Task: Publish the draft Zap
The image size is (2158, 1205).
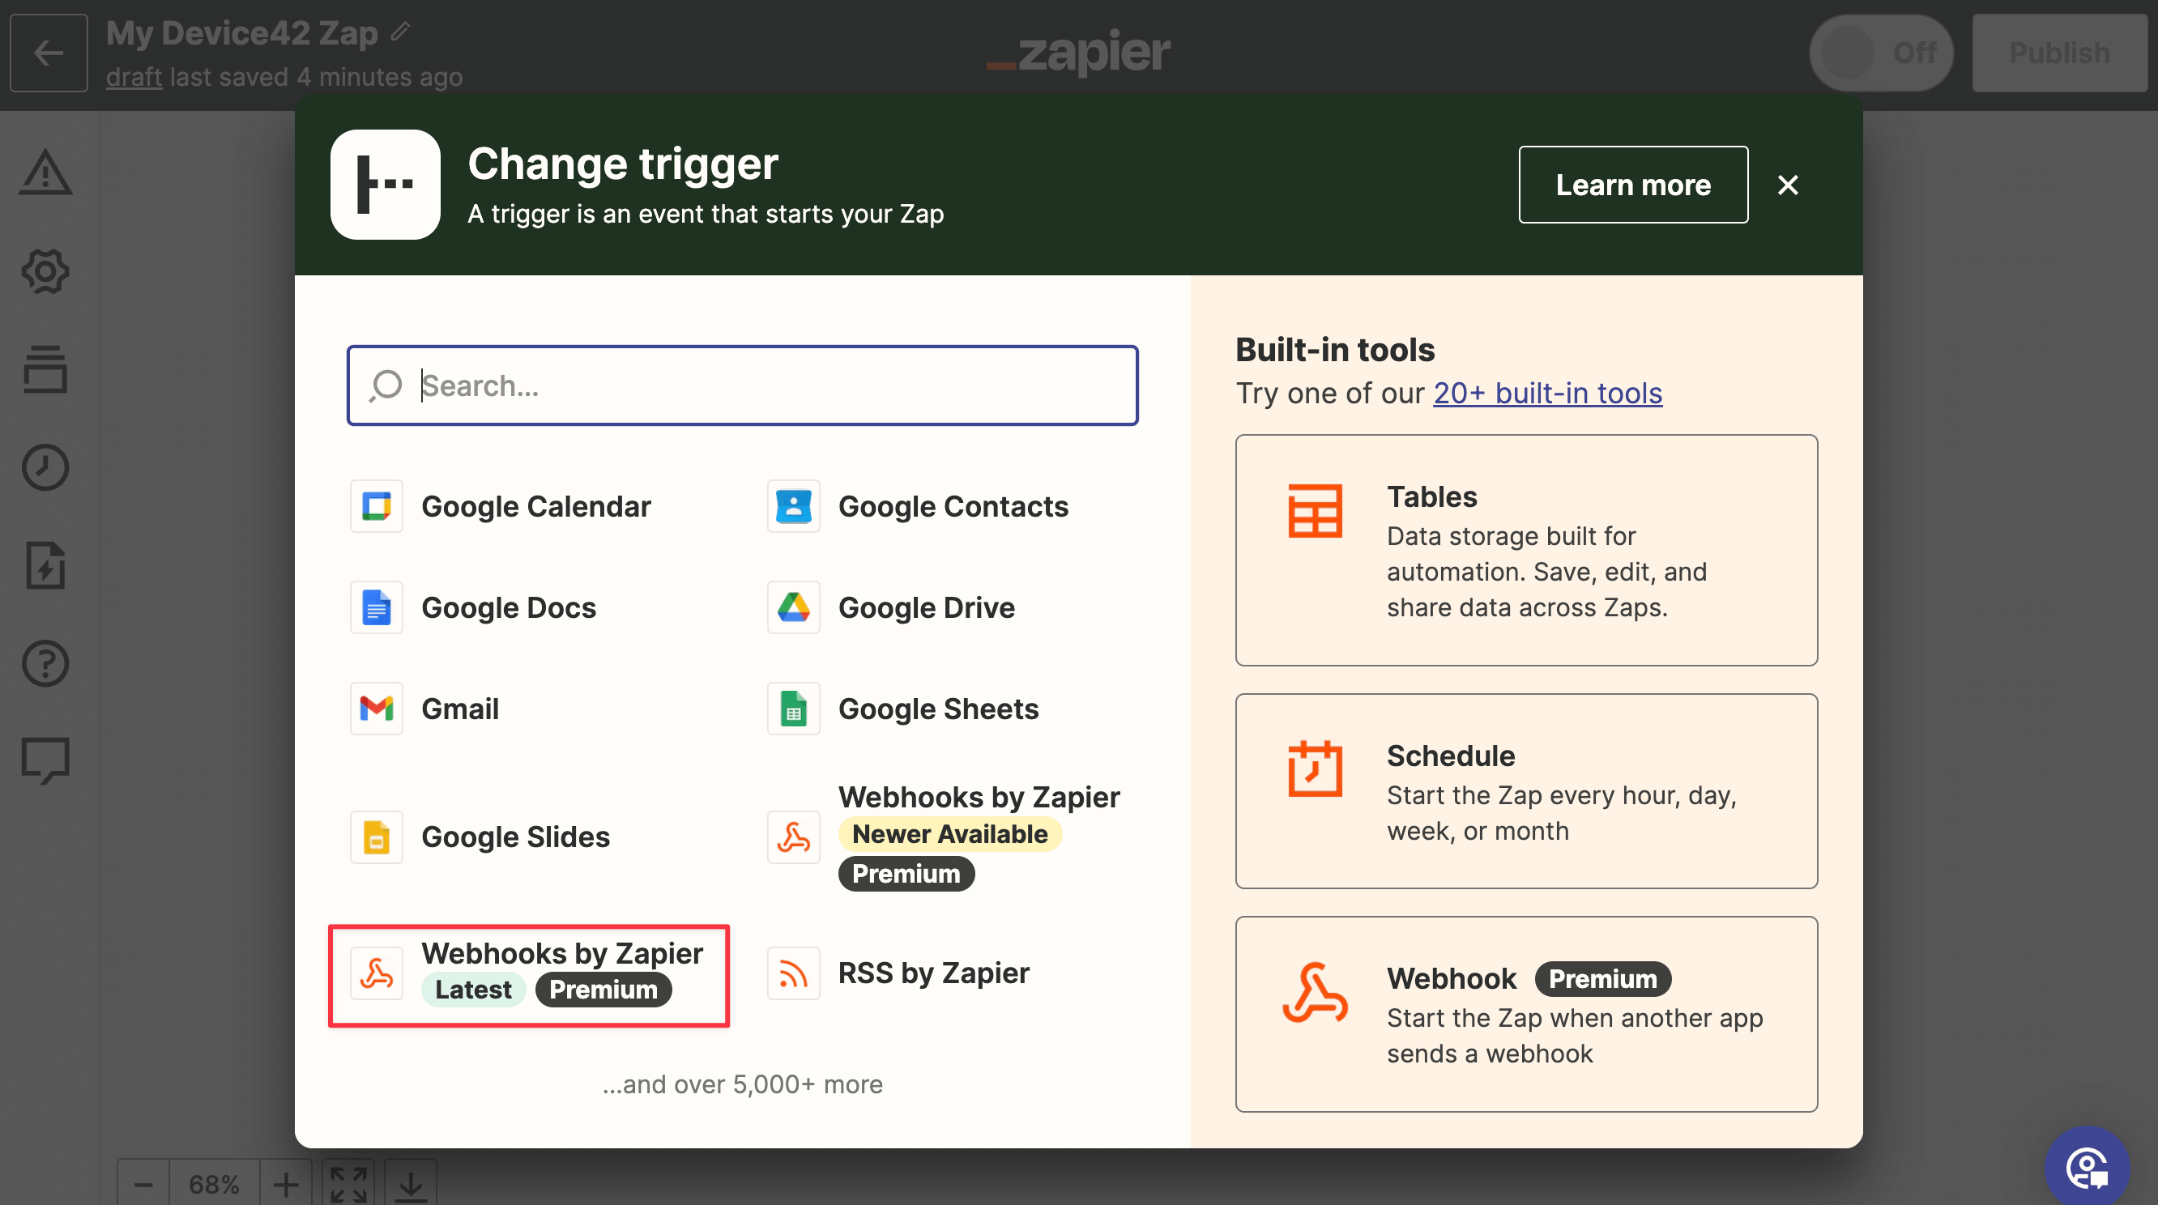Action: (2059, 53)
